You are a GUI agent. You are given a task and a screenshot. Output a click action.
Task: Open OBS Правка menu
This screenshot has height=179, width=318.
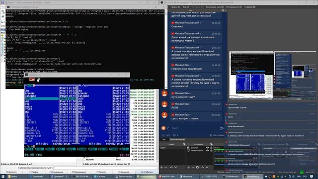(175, 7)
